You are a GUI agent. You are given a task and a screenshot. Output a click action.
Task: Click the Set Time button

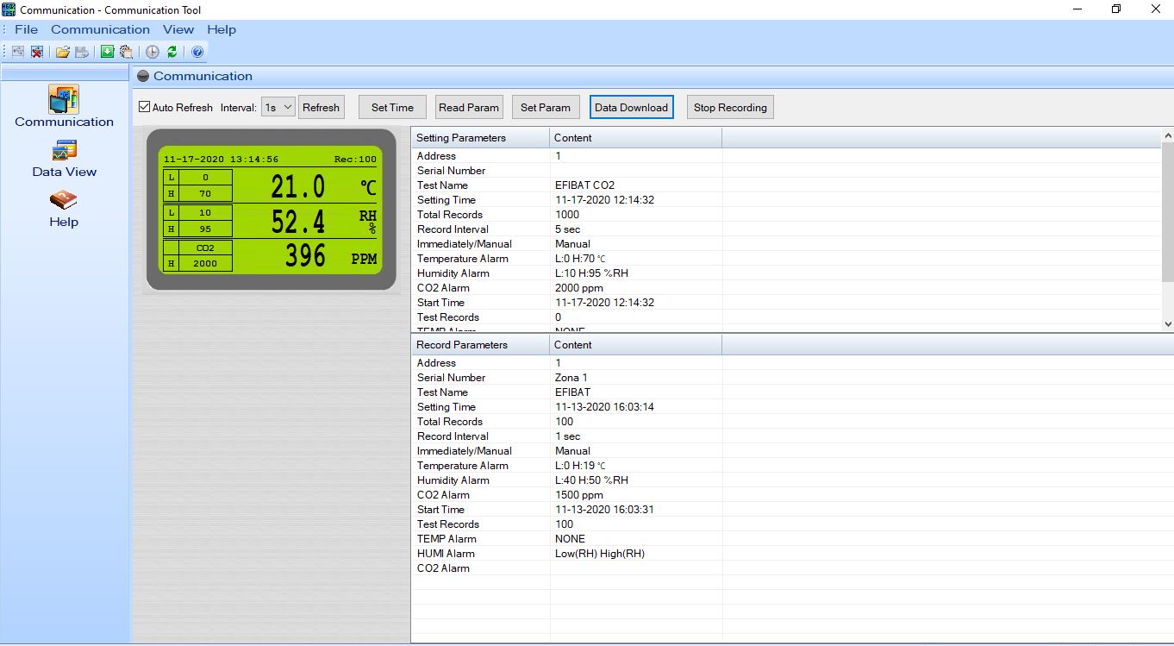(x=392, y=107)
